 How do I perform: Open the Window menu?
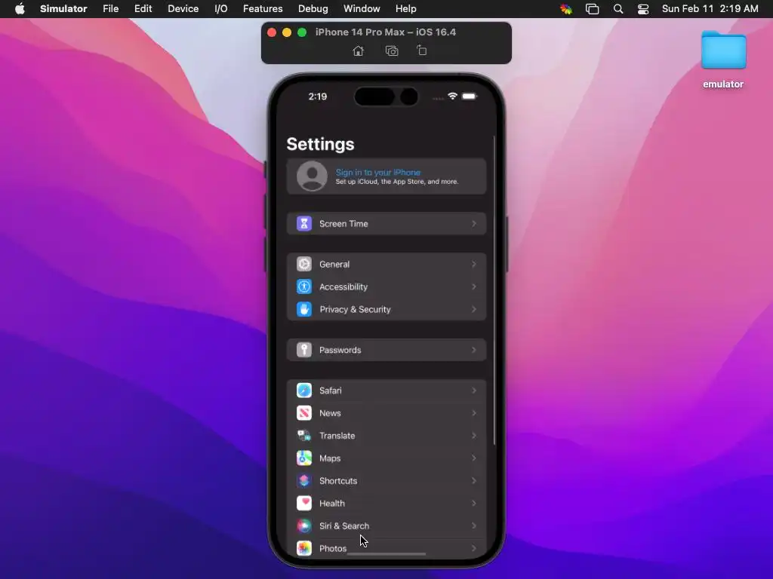[x=362, y=9]
